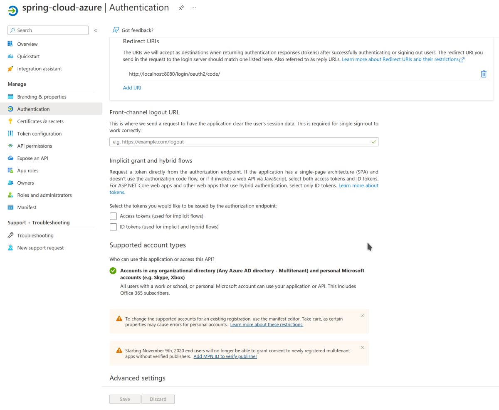Dismiss the November 9th publisher warning
The height and width of the screenshot is (410, 499).
(362, 347)
